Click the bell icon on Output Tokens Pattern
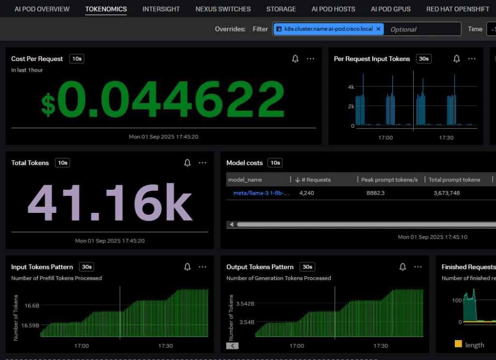The image size is (496, 360). pos(403,267)
